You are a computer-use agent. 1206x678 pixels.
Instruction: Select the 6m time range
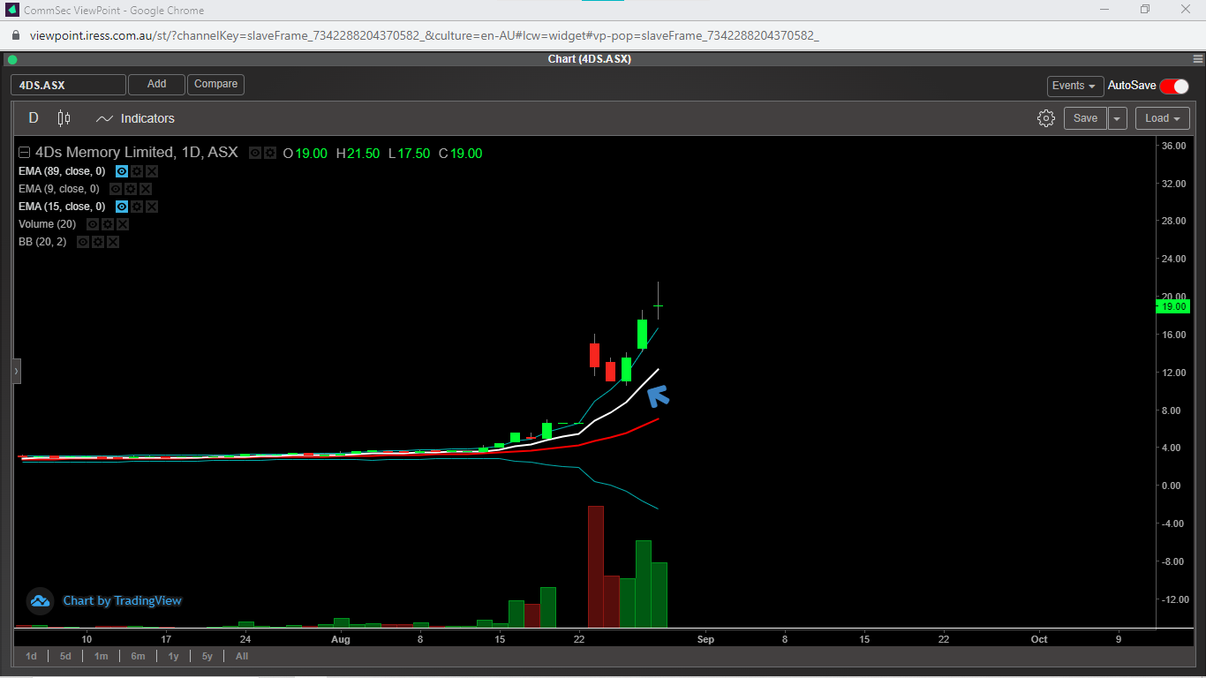coord(138,656)
